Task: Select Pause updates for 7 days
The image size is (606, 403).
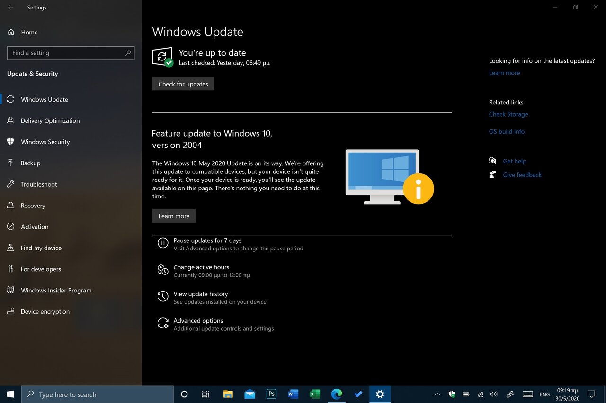Action: click(x=207, y=240)
